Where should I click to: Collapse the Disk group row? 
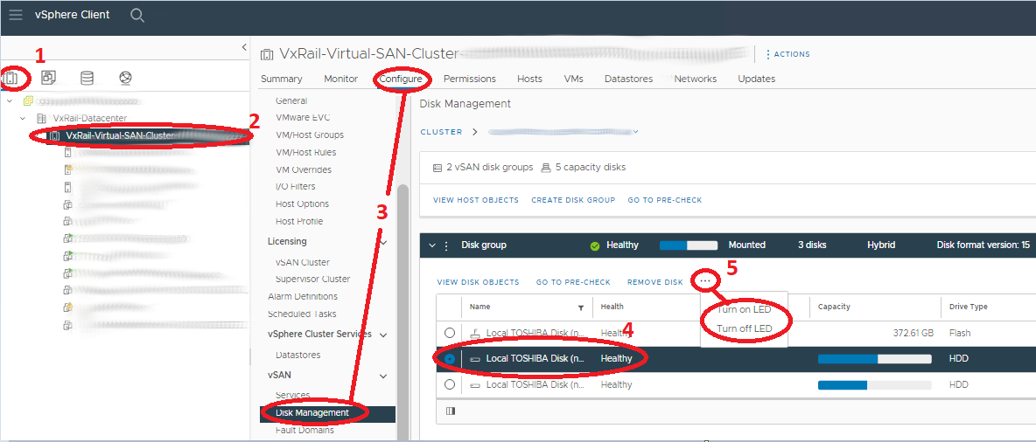(432, 245)
